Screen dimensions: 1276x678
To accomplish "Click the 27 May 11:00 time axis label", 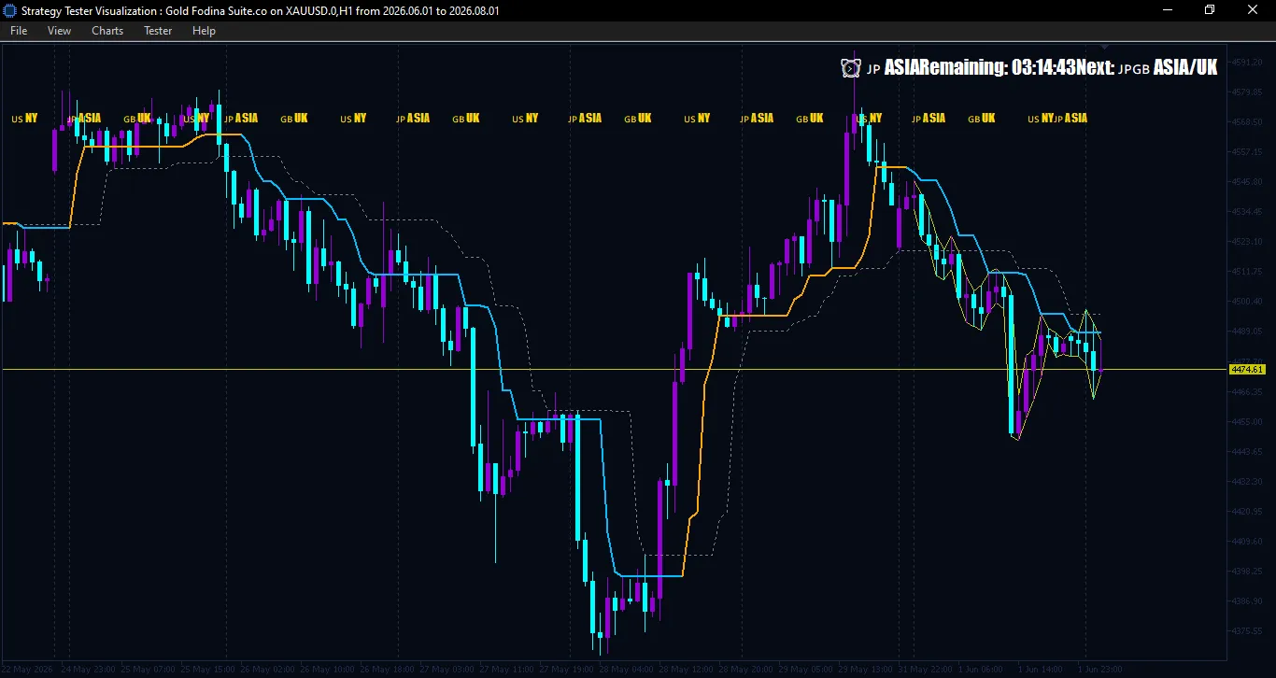I will click(x=507, y=670).
